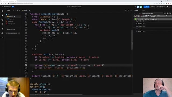Click the Add Dependency search field
Screen dimensions: 172x97
(12, 33)
